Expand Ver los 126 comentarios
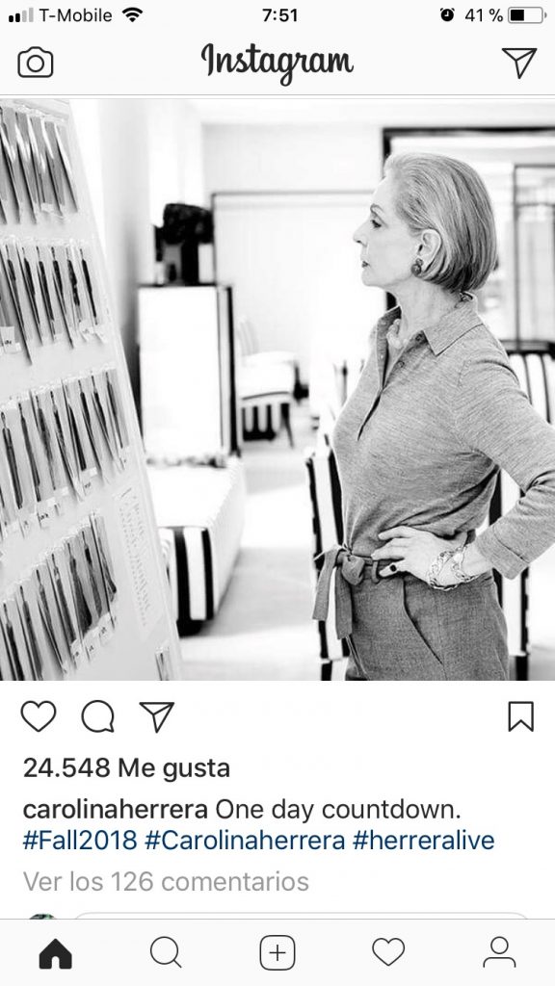 pyautogui.click(x=166, y=882)
